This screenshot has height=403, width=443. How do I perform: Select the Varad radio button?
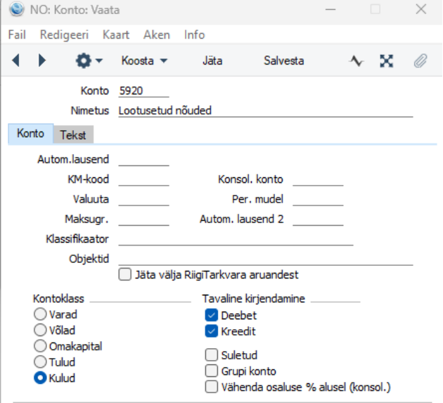[40, 314]
